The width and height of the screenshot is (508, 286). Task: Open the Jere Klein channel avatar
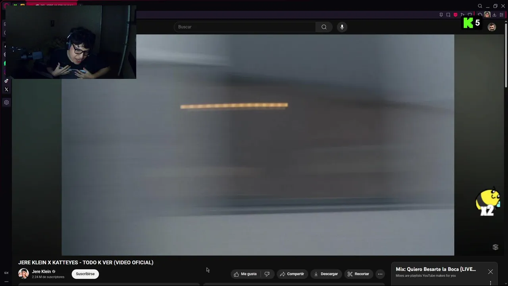click(x=23, y=274)
